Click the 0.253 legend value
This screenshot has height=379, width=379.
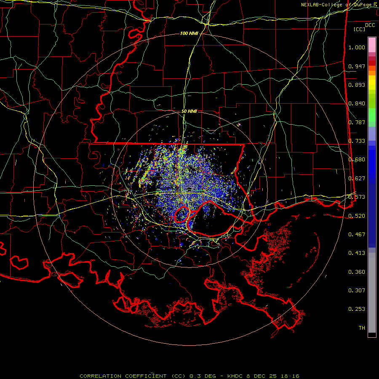pyautogui.click(x=357, y=309)
